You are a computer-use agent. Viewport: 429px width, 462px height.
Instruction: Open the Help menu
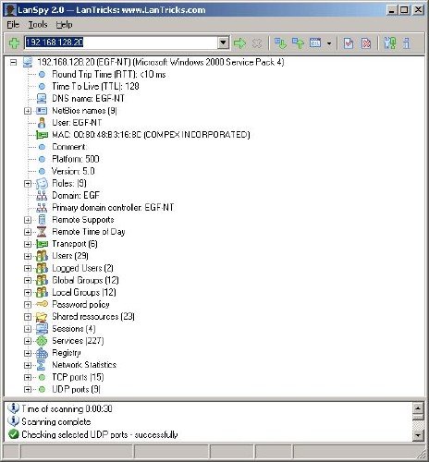pos(64,25)
